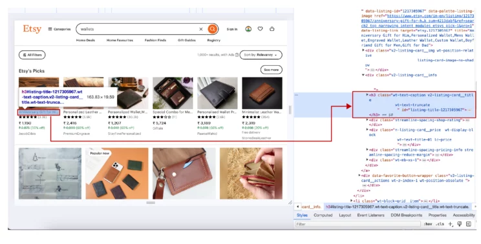Open the shopping basket icon
The height and width of the screenshot is (244, 481).
click(x=272, y=29)
